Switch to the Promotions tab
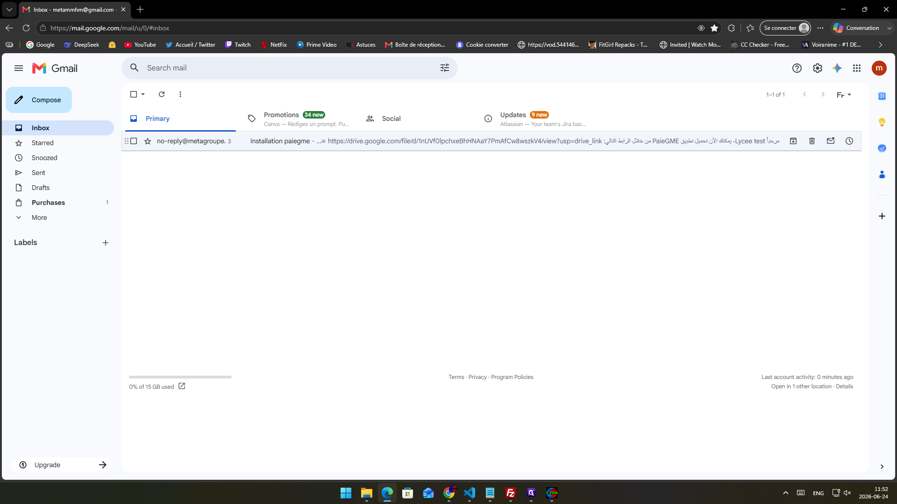This screenshot has width=897, height=504. [x=299, y=119]
